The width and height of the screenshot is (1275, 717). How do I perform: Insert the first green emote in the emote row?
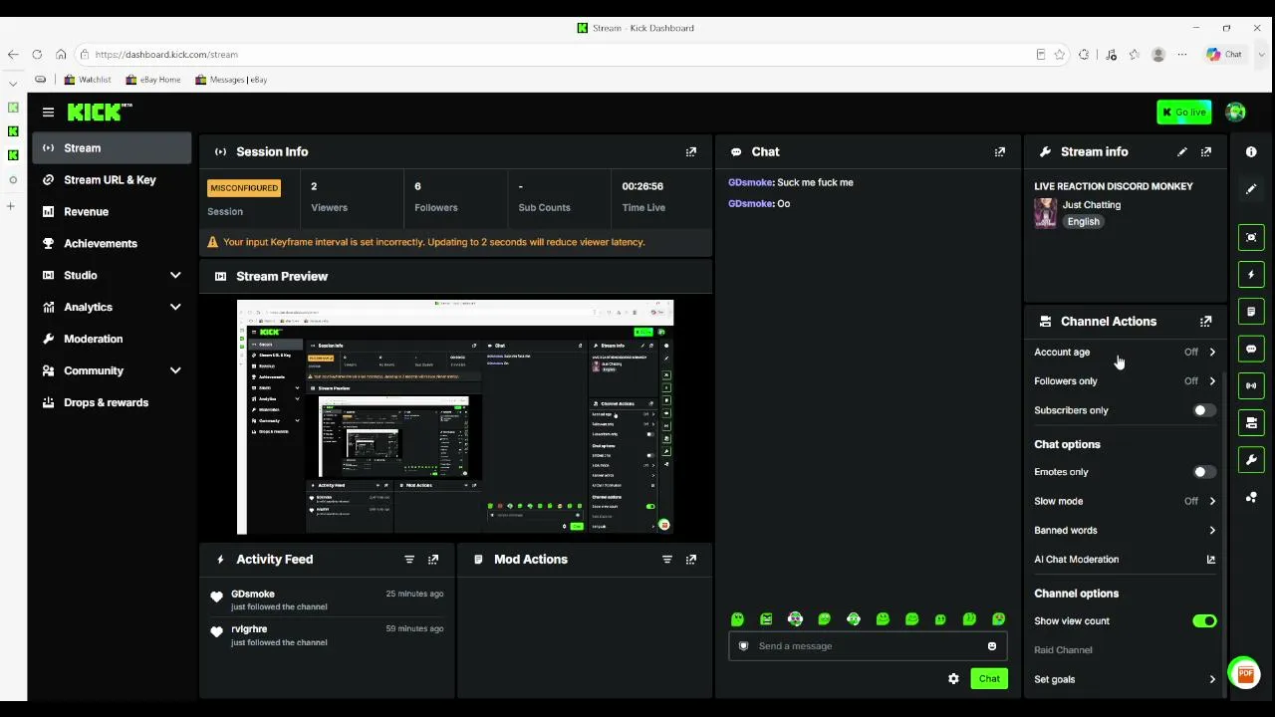737,619
